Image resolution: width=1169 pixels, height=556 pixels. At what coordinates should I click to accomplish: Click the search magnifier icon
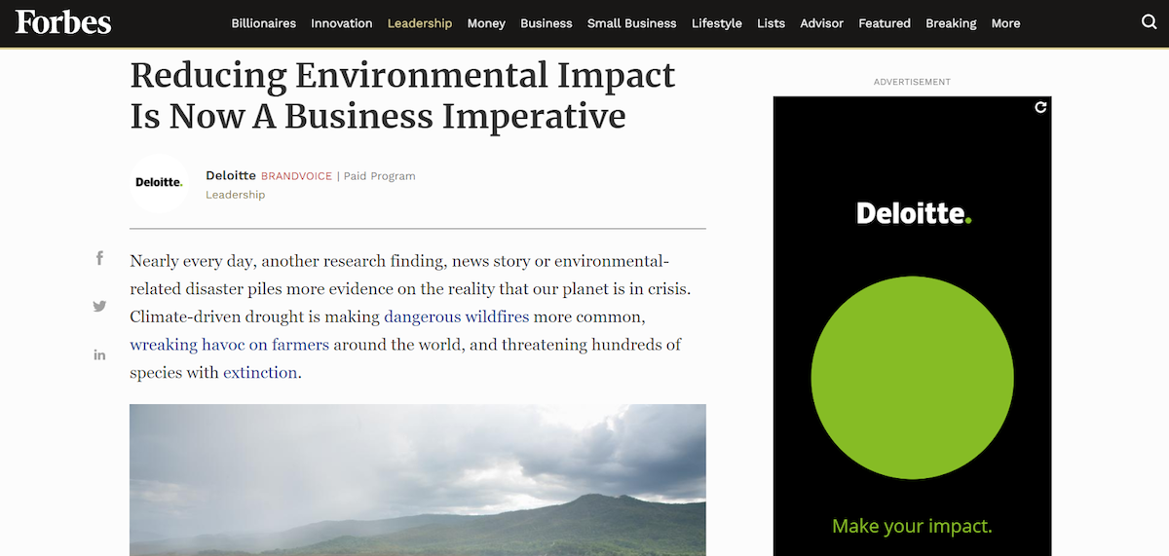coord(1149,22)
